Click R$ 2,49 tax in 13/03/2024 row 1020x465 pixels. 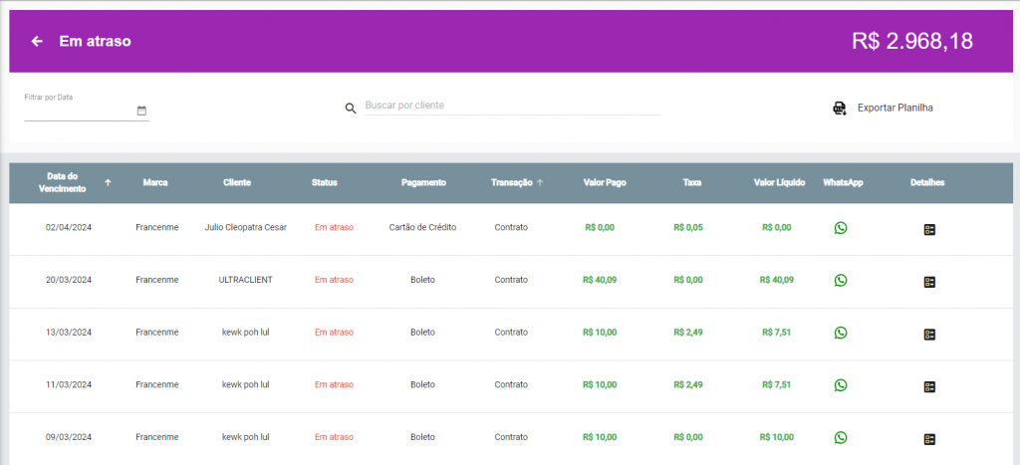point(688,333)
